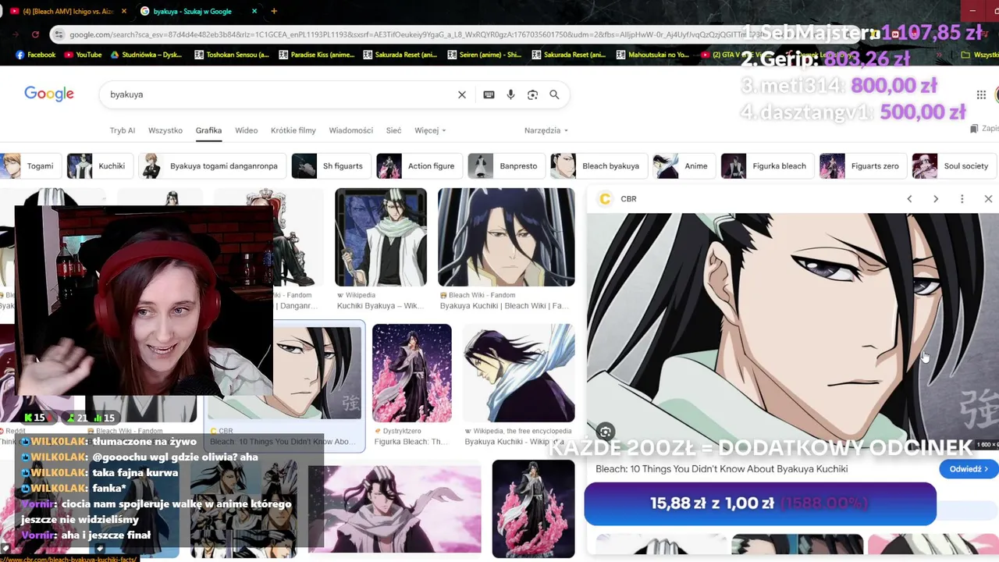This screenshot has width=999, height=562.
Task: Filter by Byakuya togami danganronpa chip
Action: tap(212, 166)
